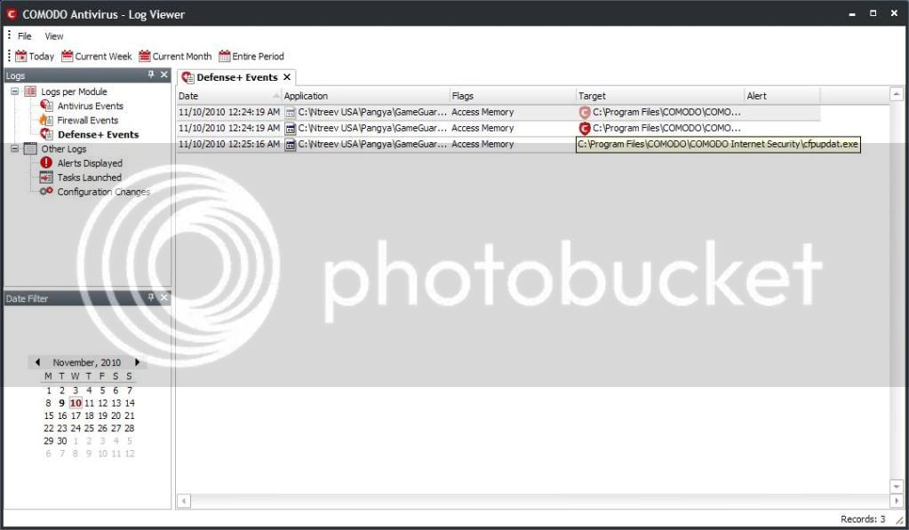The width and height of the screenshot is (909, 530).
Task: Go to the previous month in calendar
Action: (37, 362)
